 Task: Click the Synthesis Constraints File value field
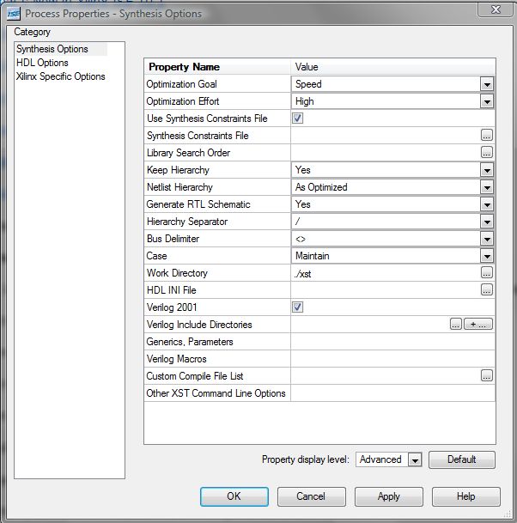[x=386, y=136]
